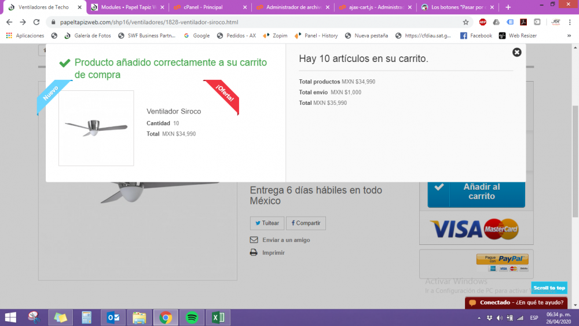
Task: Click the Visa MasterCard logo image
Action: pyautogui.click(x=474, y=229)
